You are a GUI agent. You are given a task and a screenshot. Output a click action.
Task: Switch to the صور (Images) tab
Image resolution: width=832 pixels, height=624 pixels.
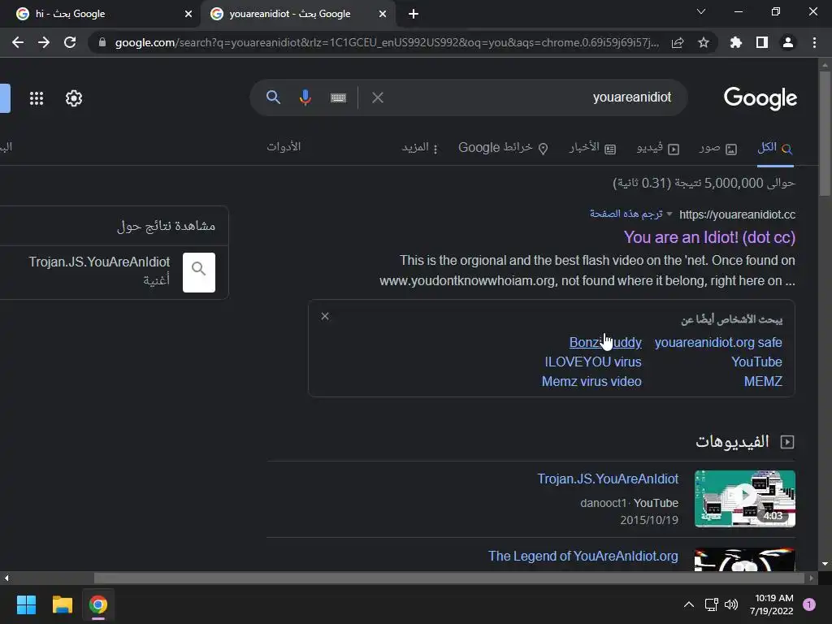[x=718, y=148]
